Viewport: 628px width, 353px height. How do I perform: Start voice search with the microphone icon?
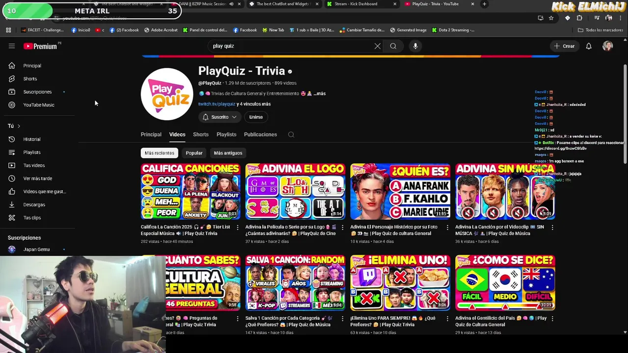(415, 46)
